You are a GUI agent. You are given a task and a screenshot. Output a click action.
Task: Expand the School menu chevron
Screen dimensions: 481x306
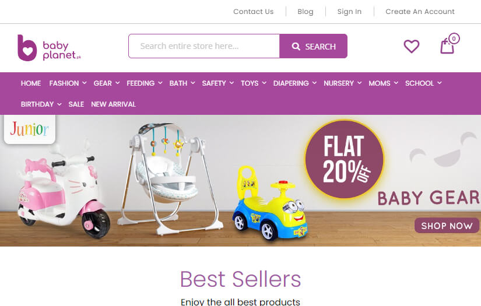tap(440, 83)
